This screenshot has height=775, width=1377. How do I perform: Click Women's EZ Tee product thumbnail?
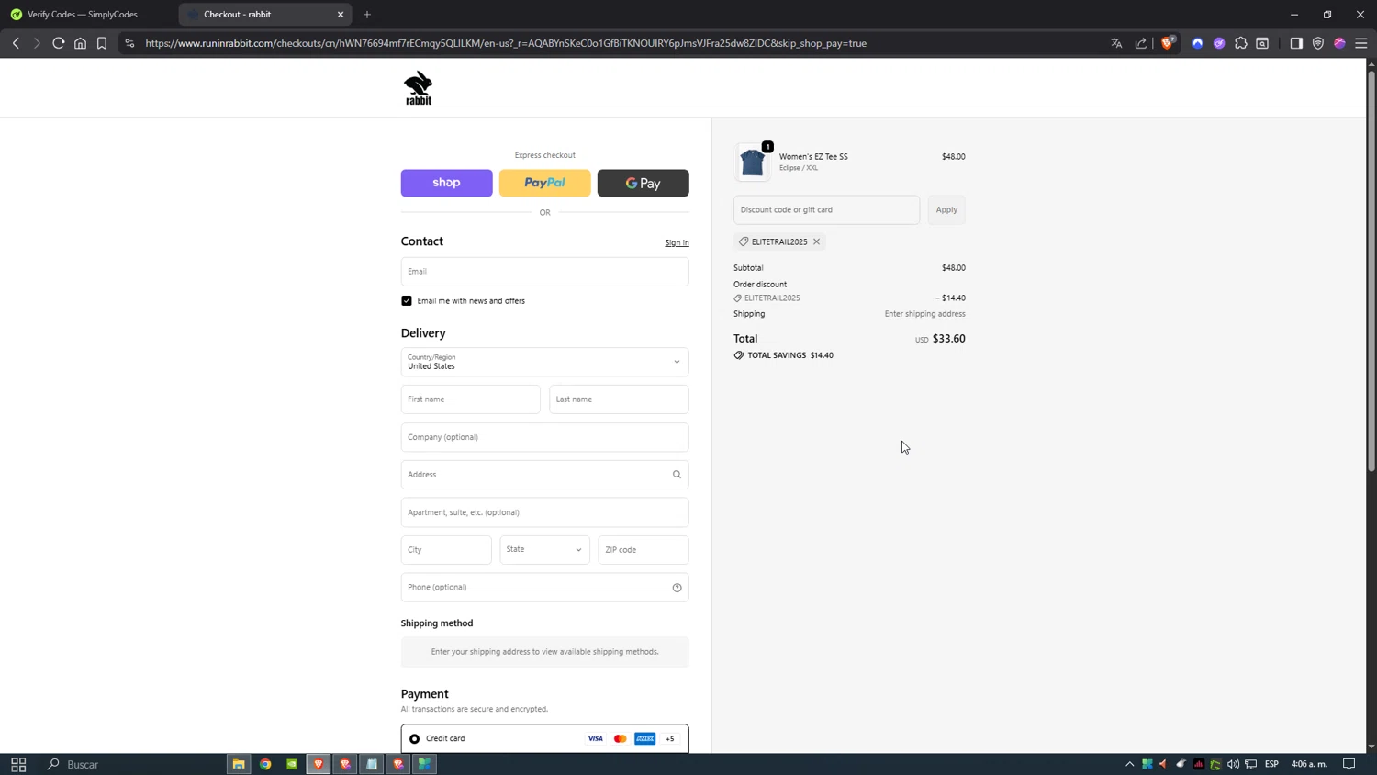[x=752, y=163]
